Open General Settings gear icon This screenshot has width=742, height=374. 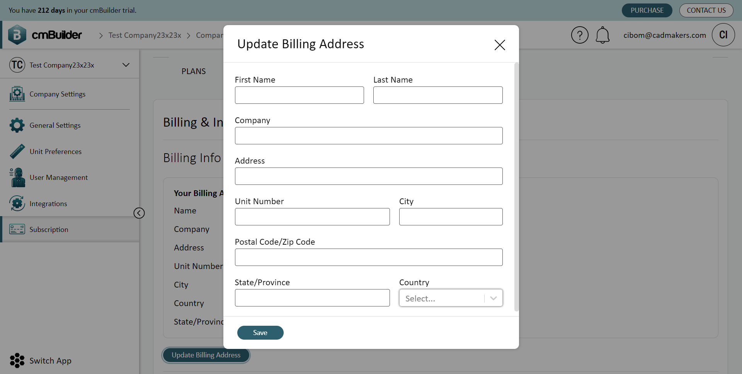tap(17, 125)
